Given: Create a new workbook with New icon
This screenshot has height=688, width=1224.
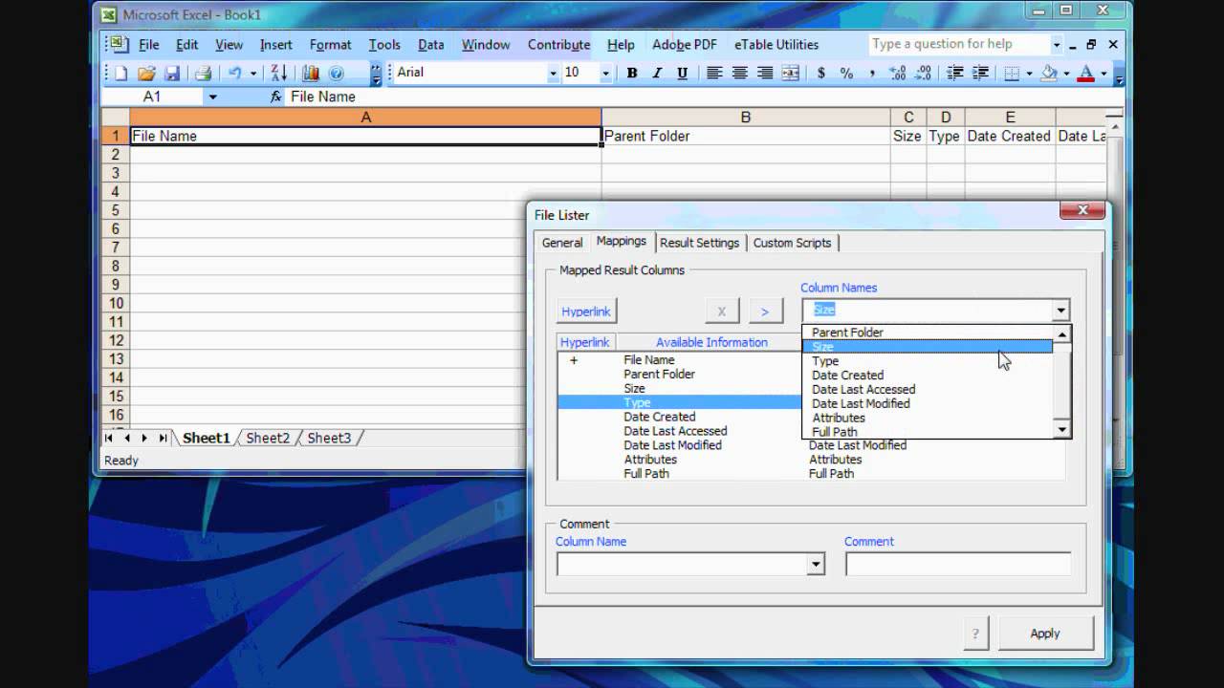Looking at the screenshot, I should click(121, 73).
